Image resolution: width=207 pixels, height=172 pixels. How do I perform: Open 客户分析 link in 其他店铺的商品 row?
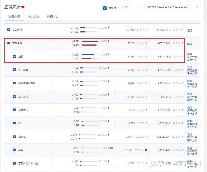tap(192, 87)
